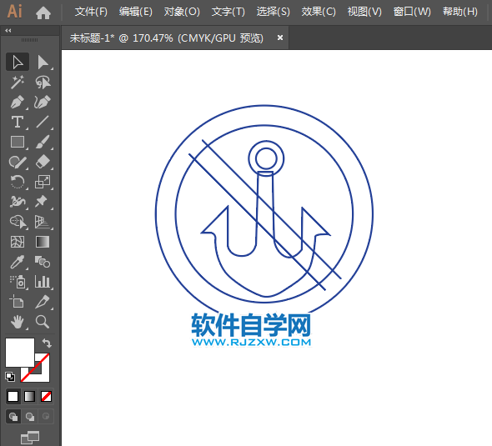Select the Blend tool
This screenshot has height=446, width=492.
click(43, 262)
